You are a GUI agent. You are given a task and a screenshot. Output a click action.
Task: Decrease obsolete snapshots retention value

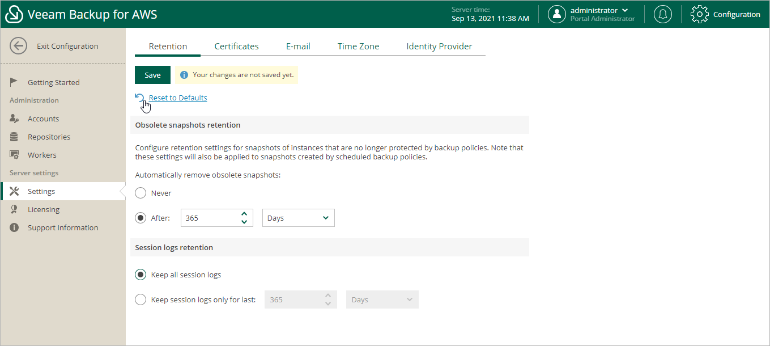pos(244,222)
